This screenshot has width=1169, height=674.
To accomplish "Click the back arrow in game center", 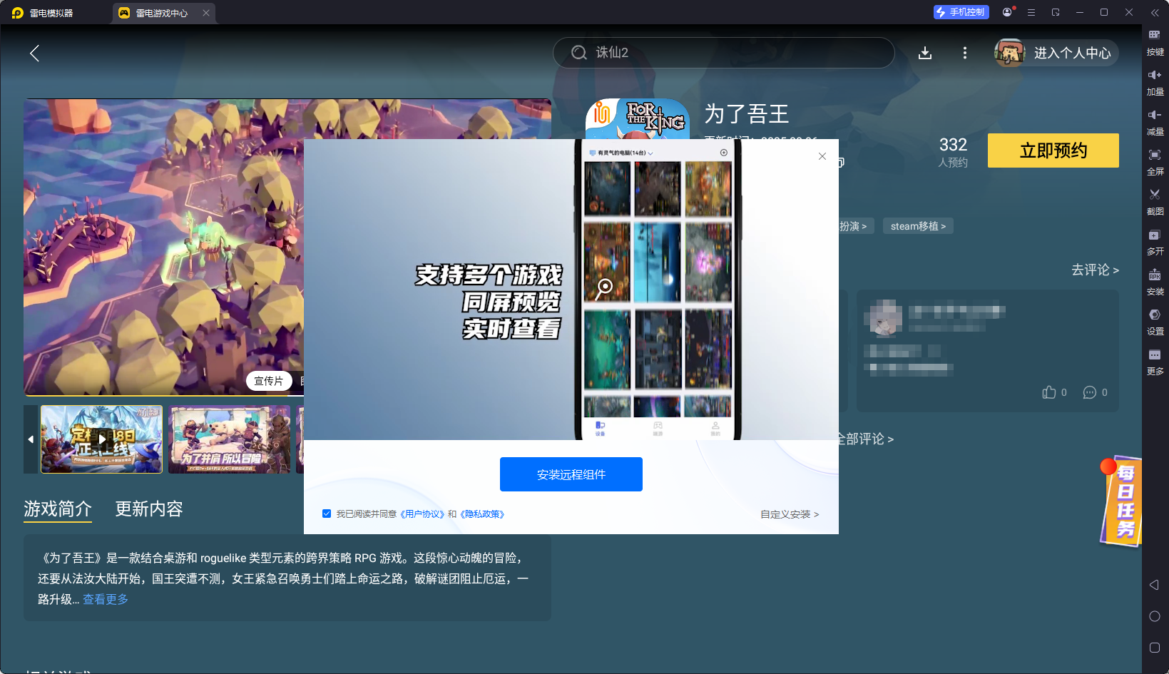I will pos(34,53).
